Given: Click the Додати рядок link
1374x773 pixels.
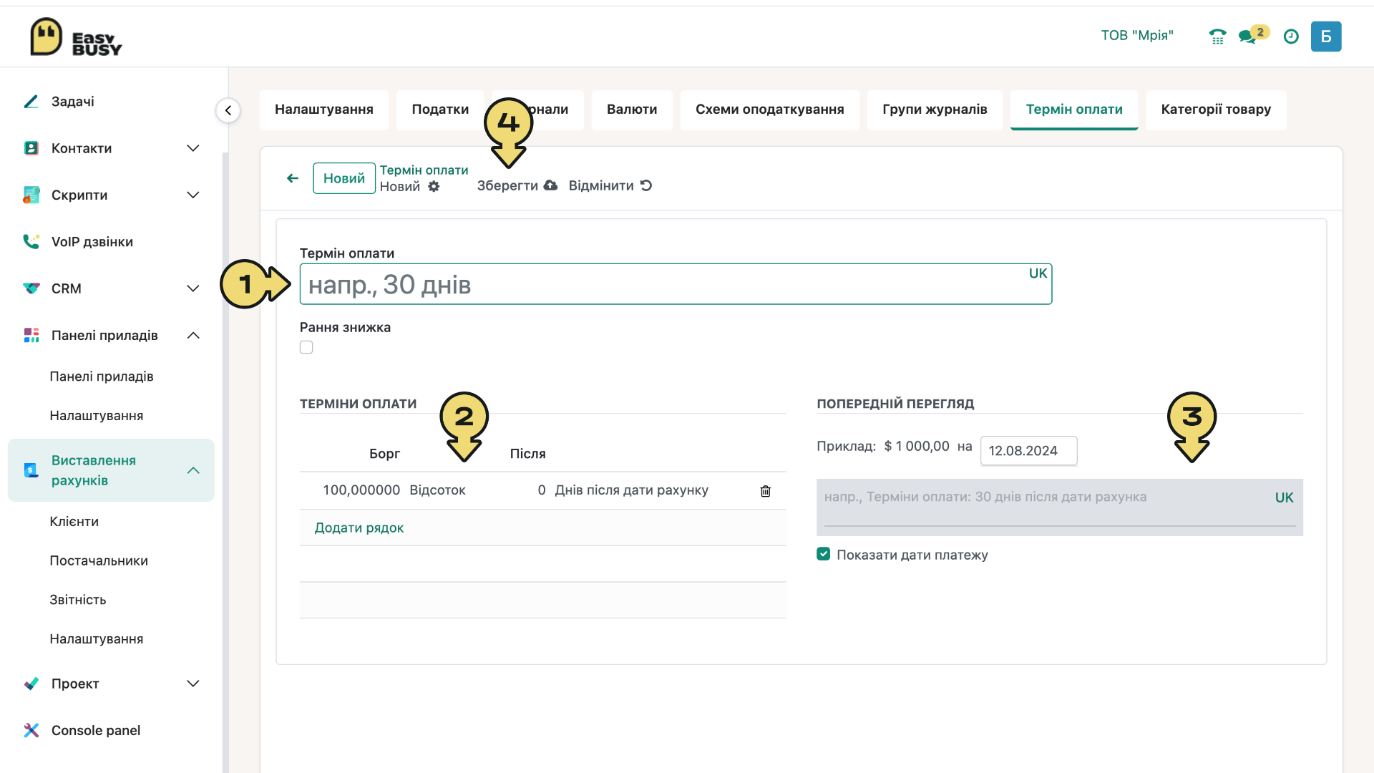Looking at the screenshot, I should pos(359,528).
